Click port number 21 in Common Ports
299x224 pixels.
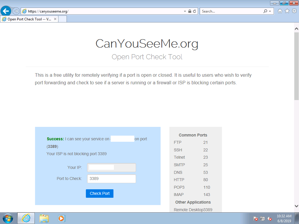click(x=206, y=142)
